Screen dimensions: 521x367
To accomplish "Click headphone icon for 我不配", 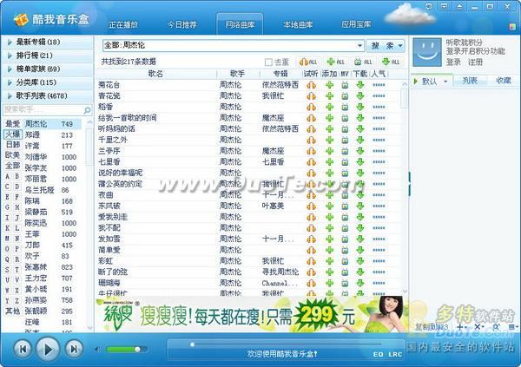I will pos(312,228).
